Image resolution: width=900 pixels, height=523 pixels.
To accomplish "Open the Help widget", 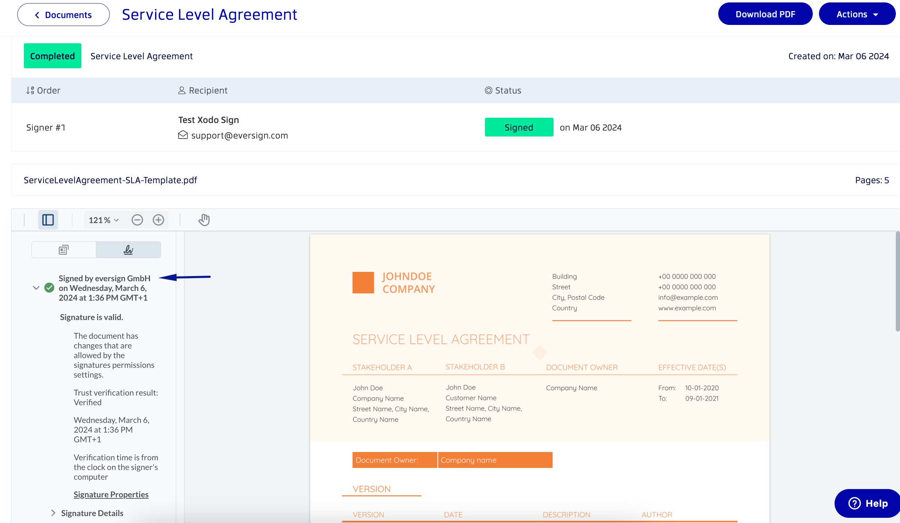I will tap(867, 503).
